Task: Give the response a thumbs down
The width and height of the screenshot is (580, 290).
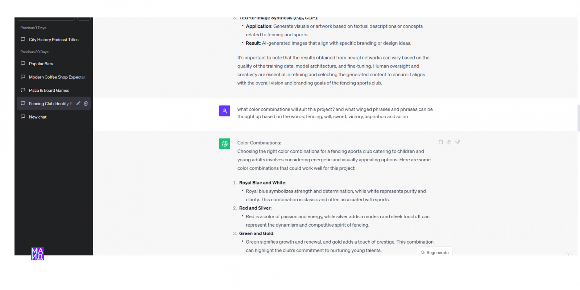Action: click(458, 142)
